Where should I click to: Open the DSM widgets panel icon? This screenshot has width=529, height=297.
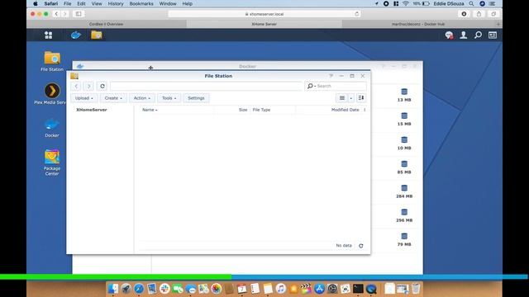(x=493, y=35)
